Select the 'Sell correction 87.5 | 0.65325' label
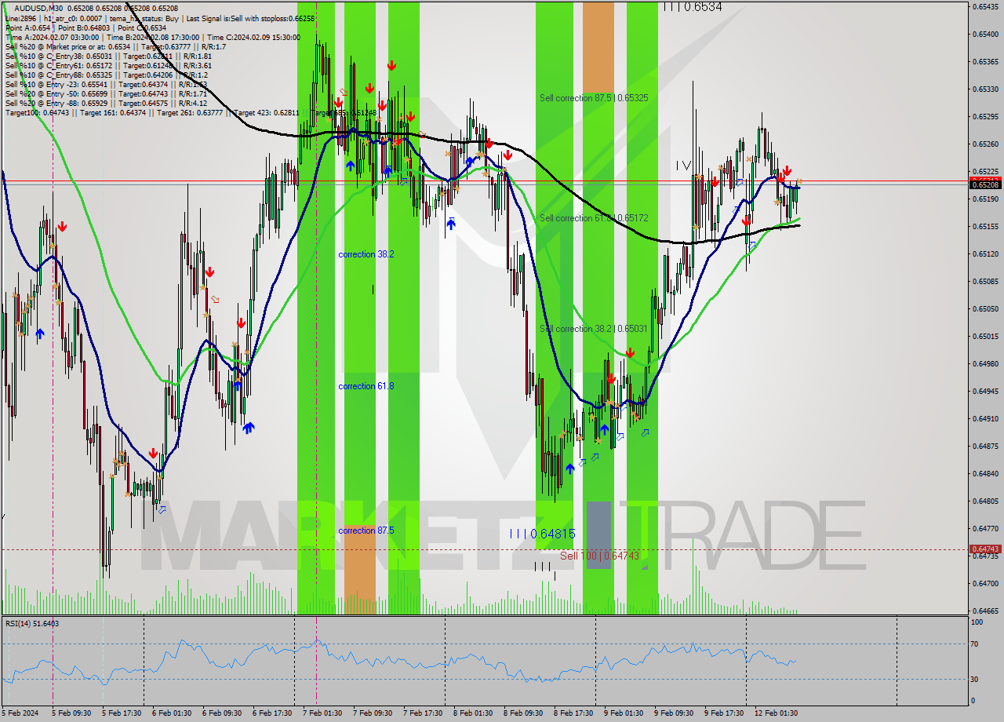Image resolution: width=1004 pixels, height=722 pixels. click(594, 98)
